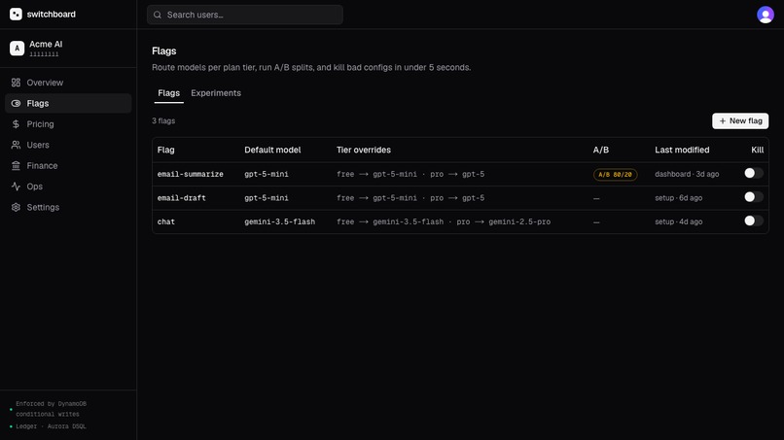Click the search magnifier icon
Viewport: 784px width, 440px height.
(x=158, y=15)
